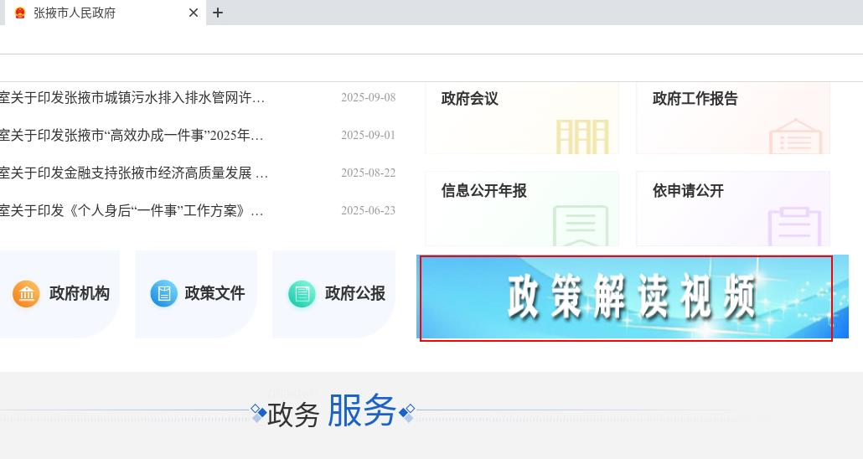This screenshot has width=863, height=459.
Task: Open the 《个人身后"一件事"工作方案》 notice
Action: point(132,211)
